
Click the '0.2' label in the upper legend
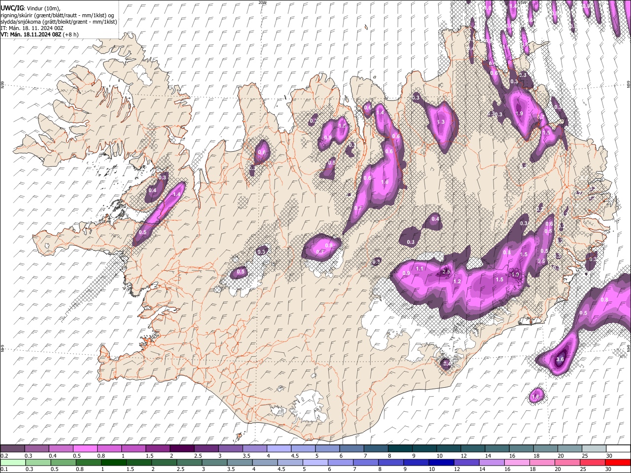point(4,456)
